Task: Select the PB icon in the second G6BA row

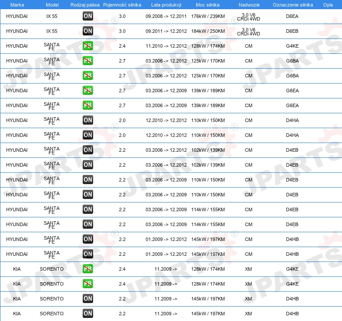Action: point(88,76)
